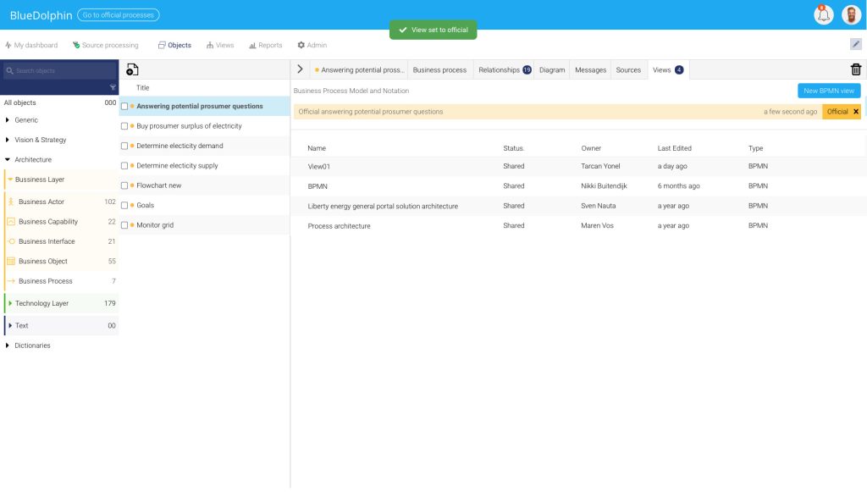Open the BPMN row by Nikki Buitendijk
This screenshot has height=492, width=867.
577,186
